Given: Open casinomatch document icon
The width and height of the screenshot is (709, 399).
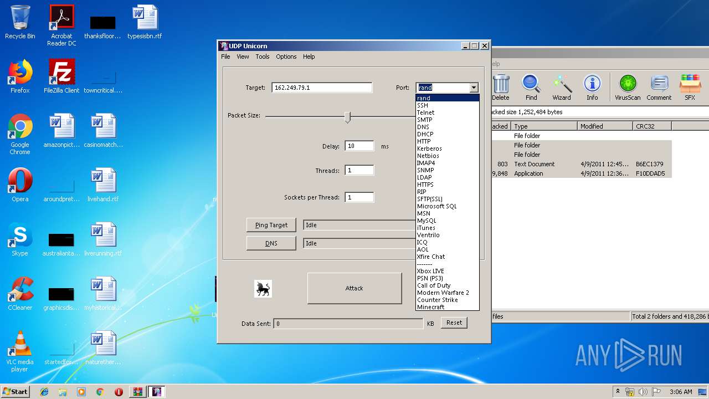Looking at the screenshot, I should coord(103,131).
